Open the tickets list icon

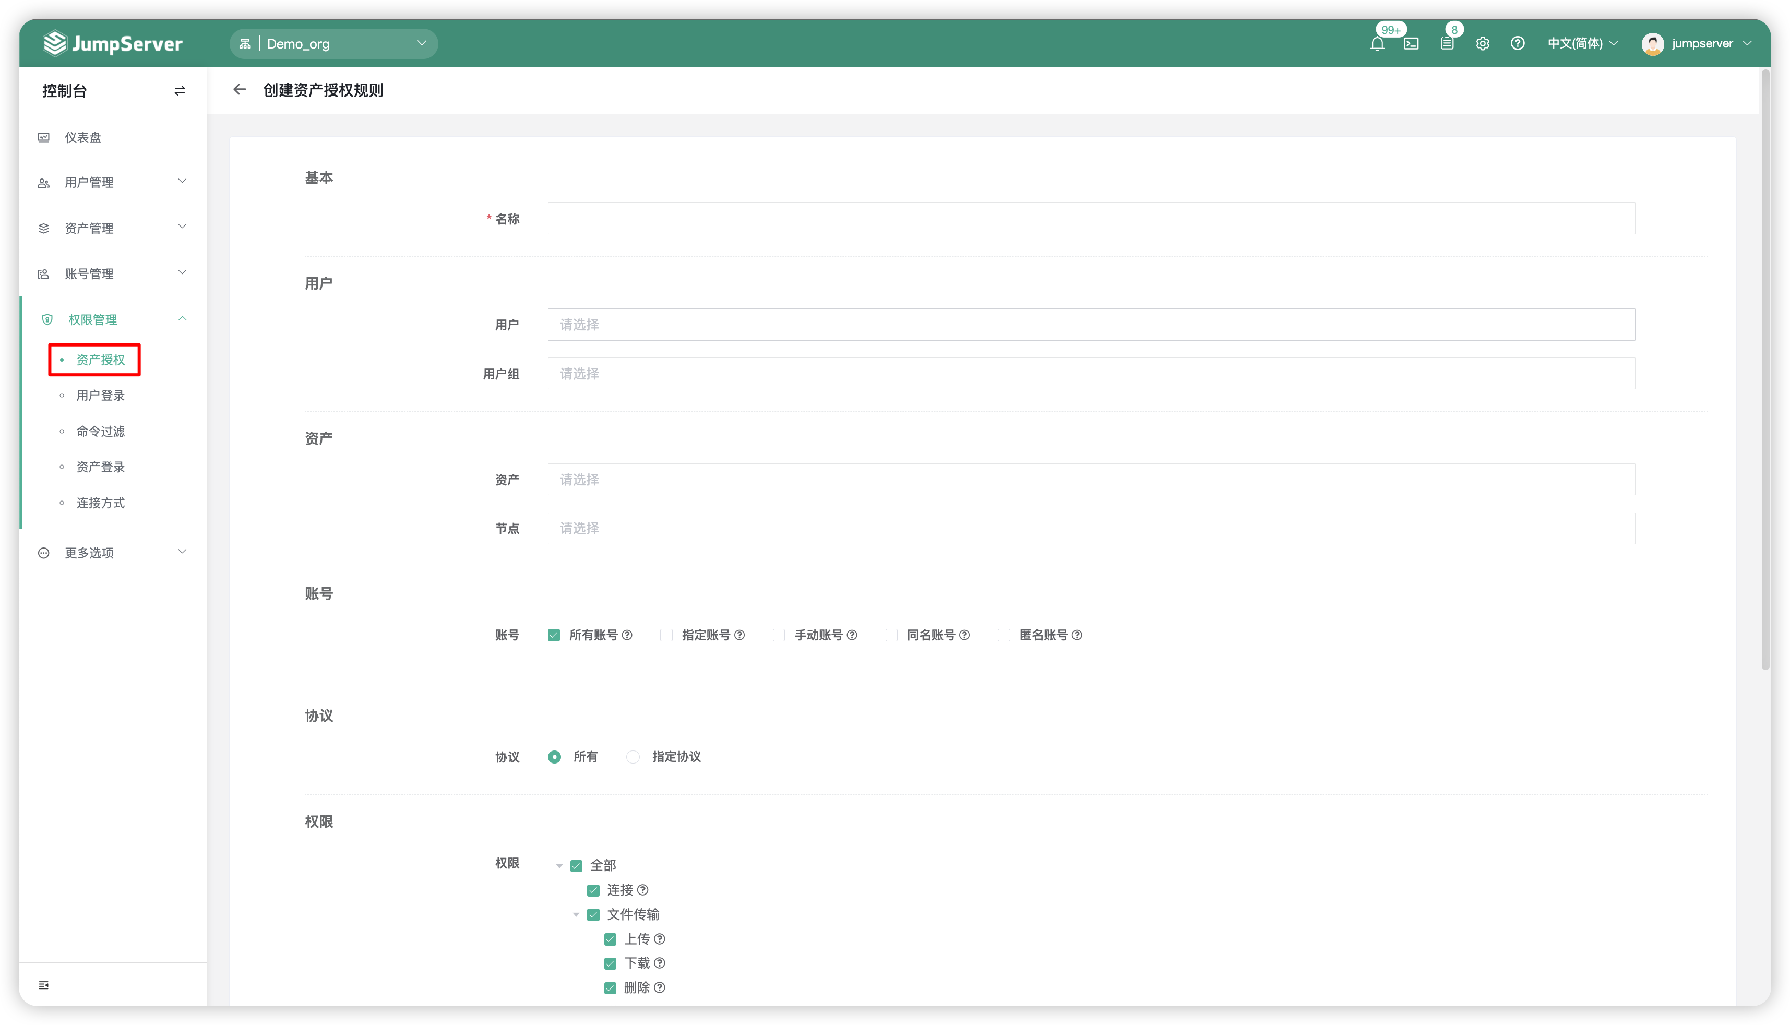1447,44
